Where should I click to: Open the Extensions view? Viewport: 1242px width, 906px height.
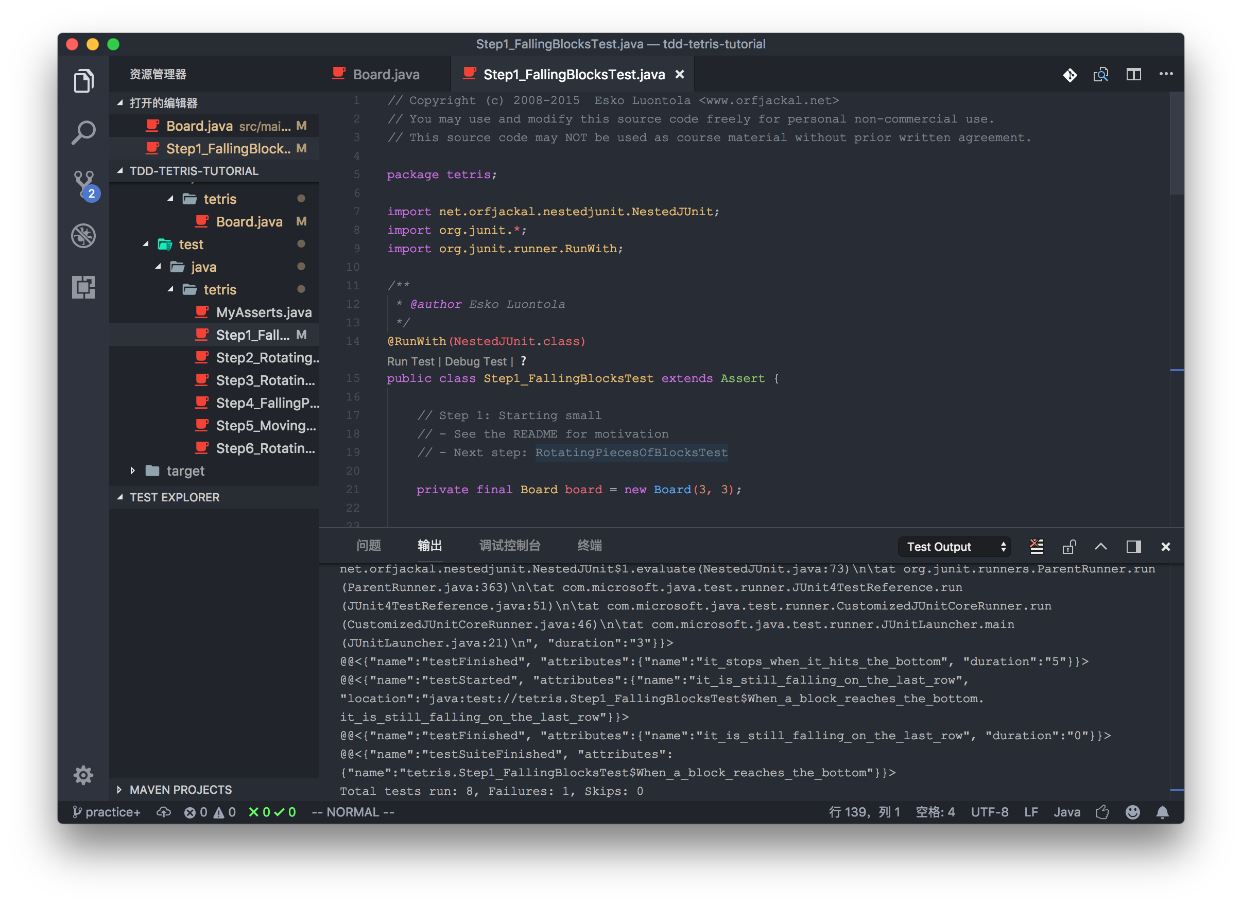click(x=83, y=286)
